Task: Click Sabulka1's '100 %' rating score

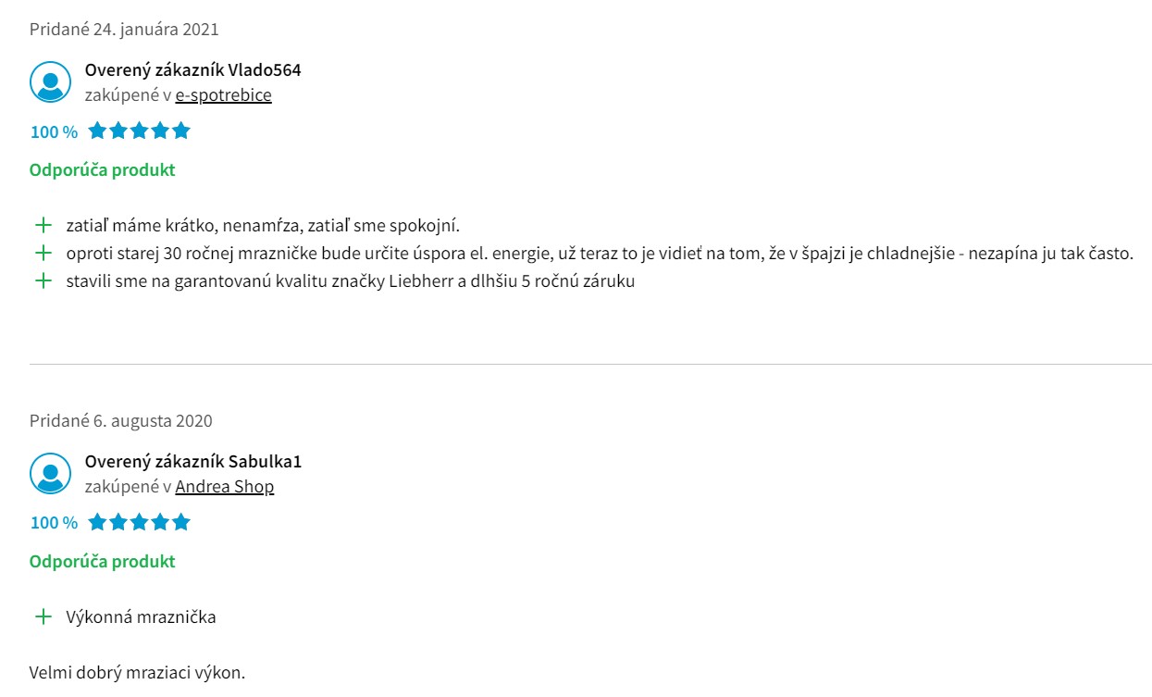Action: [x=54, y=523]
